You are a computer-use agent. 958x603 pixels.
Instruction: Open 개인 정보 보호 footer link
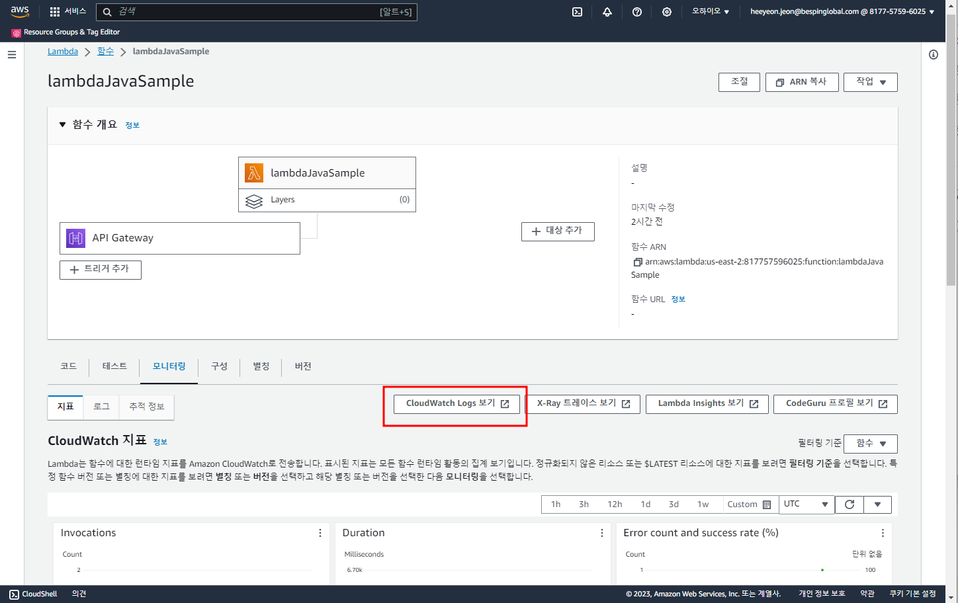click(x=822, y=594)
